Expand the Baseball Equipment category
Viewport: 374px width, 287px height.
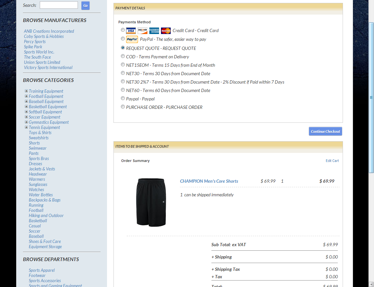[26, 101]
